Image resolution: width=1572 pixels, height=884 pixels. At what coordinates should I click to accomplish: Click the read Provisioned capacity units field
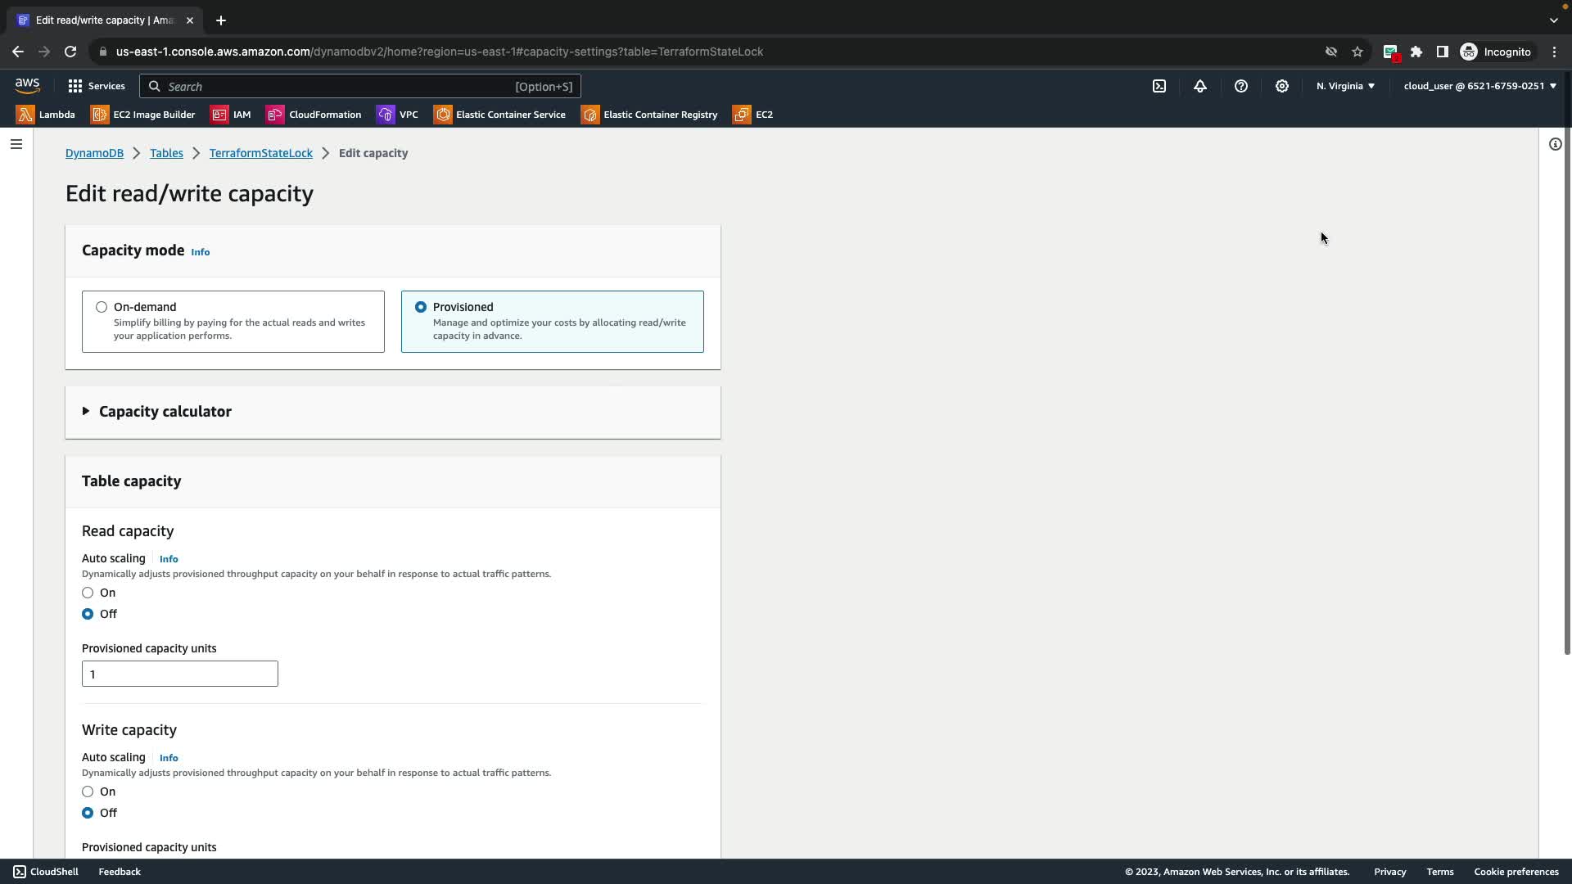coord(179,674)
